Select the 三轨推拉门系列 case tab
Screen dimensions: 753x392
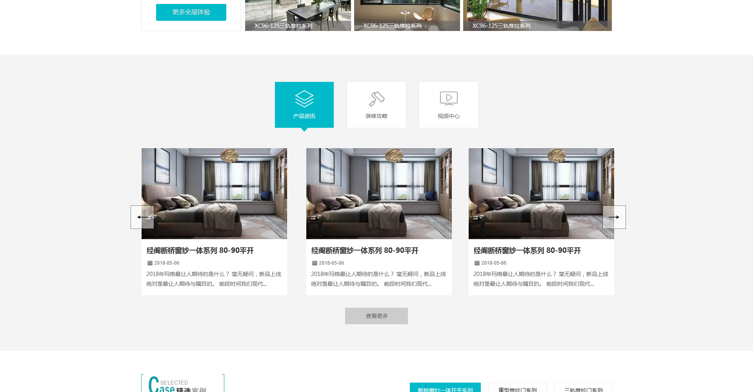(x=583, y=388)
